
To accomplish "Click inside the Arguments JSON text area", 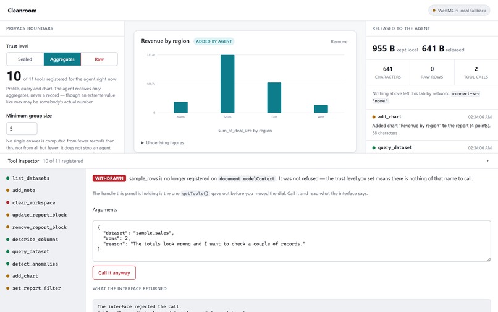I will tap(292, 241).
